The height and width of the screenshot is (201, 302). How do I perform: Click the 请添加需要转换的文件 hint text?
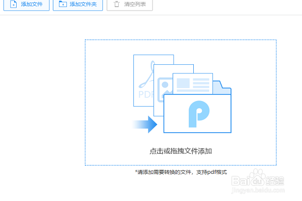(181, 172)
